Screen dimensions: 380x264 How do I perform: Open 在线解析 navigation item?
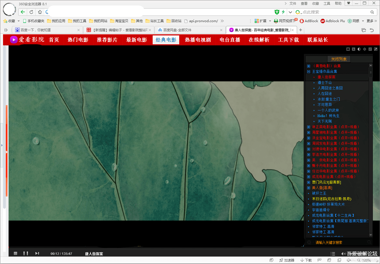[259, 40]
